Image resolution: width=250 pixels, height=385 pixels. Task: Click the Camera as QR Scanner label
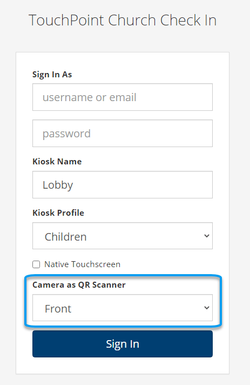point(79,284)
